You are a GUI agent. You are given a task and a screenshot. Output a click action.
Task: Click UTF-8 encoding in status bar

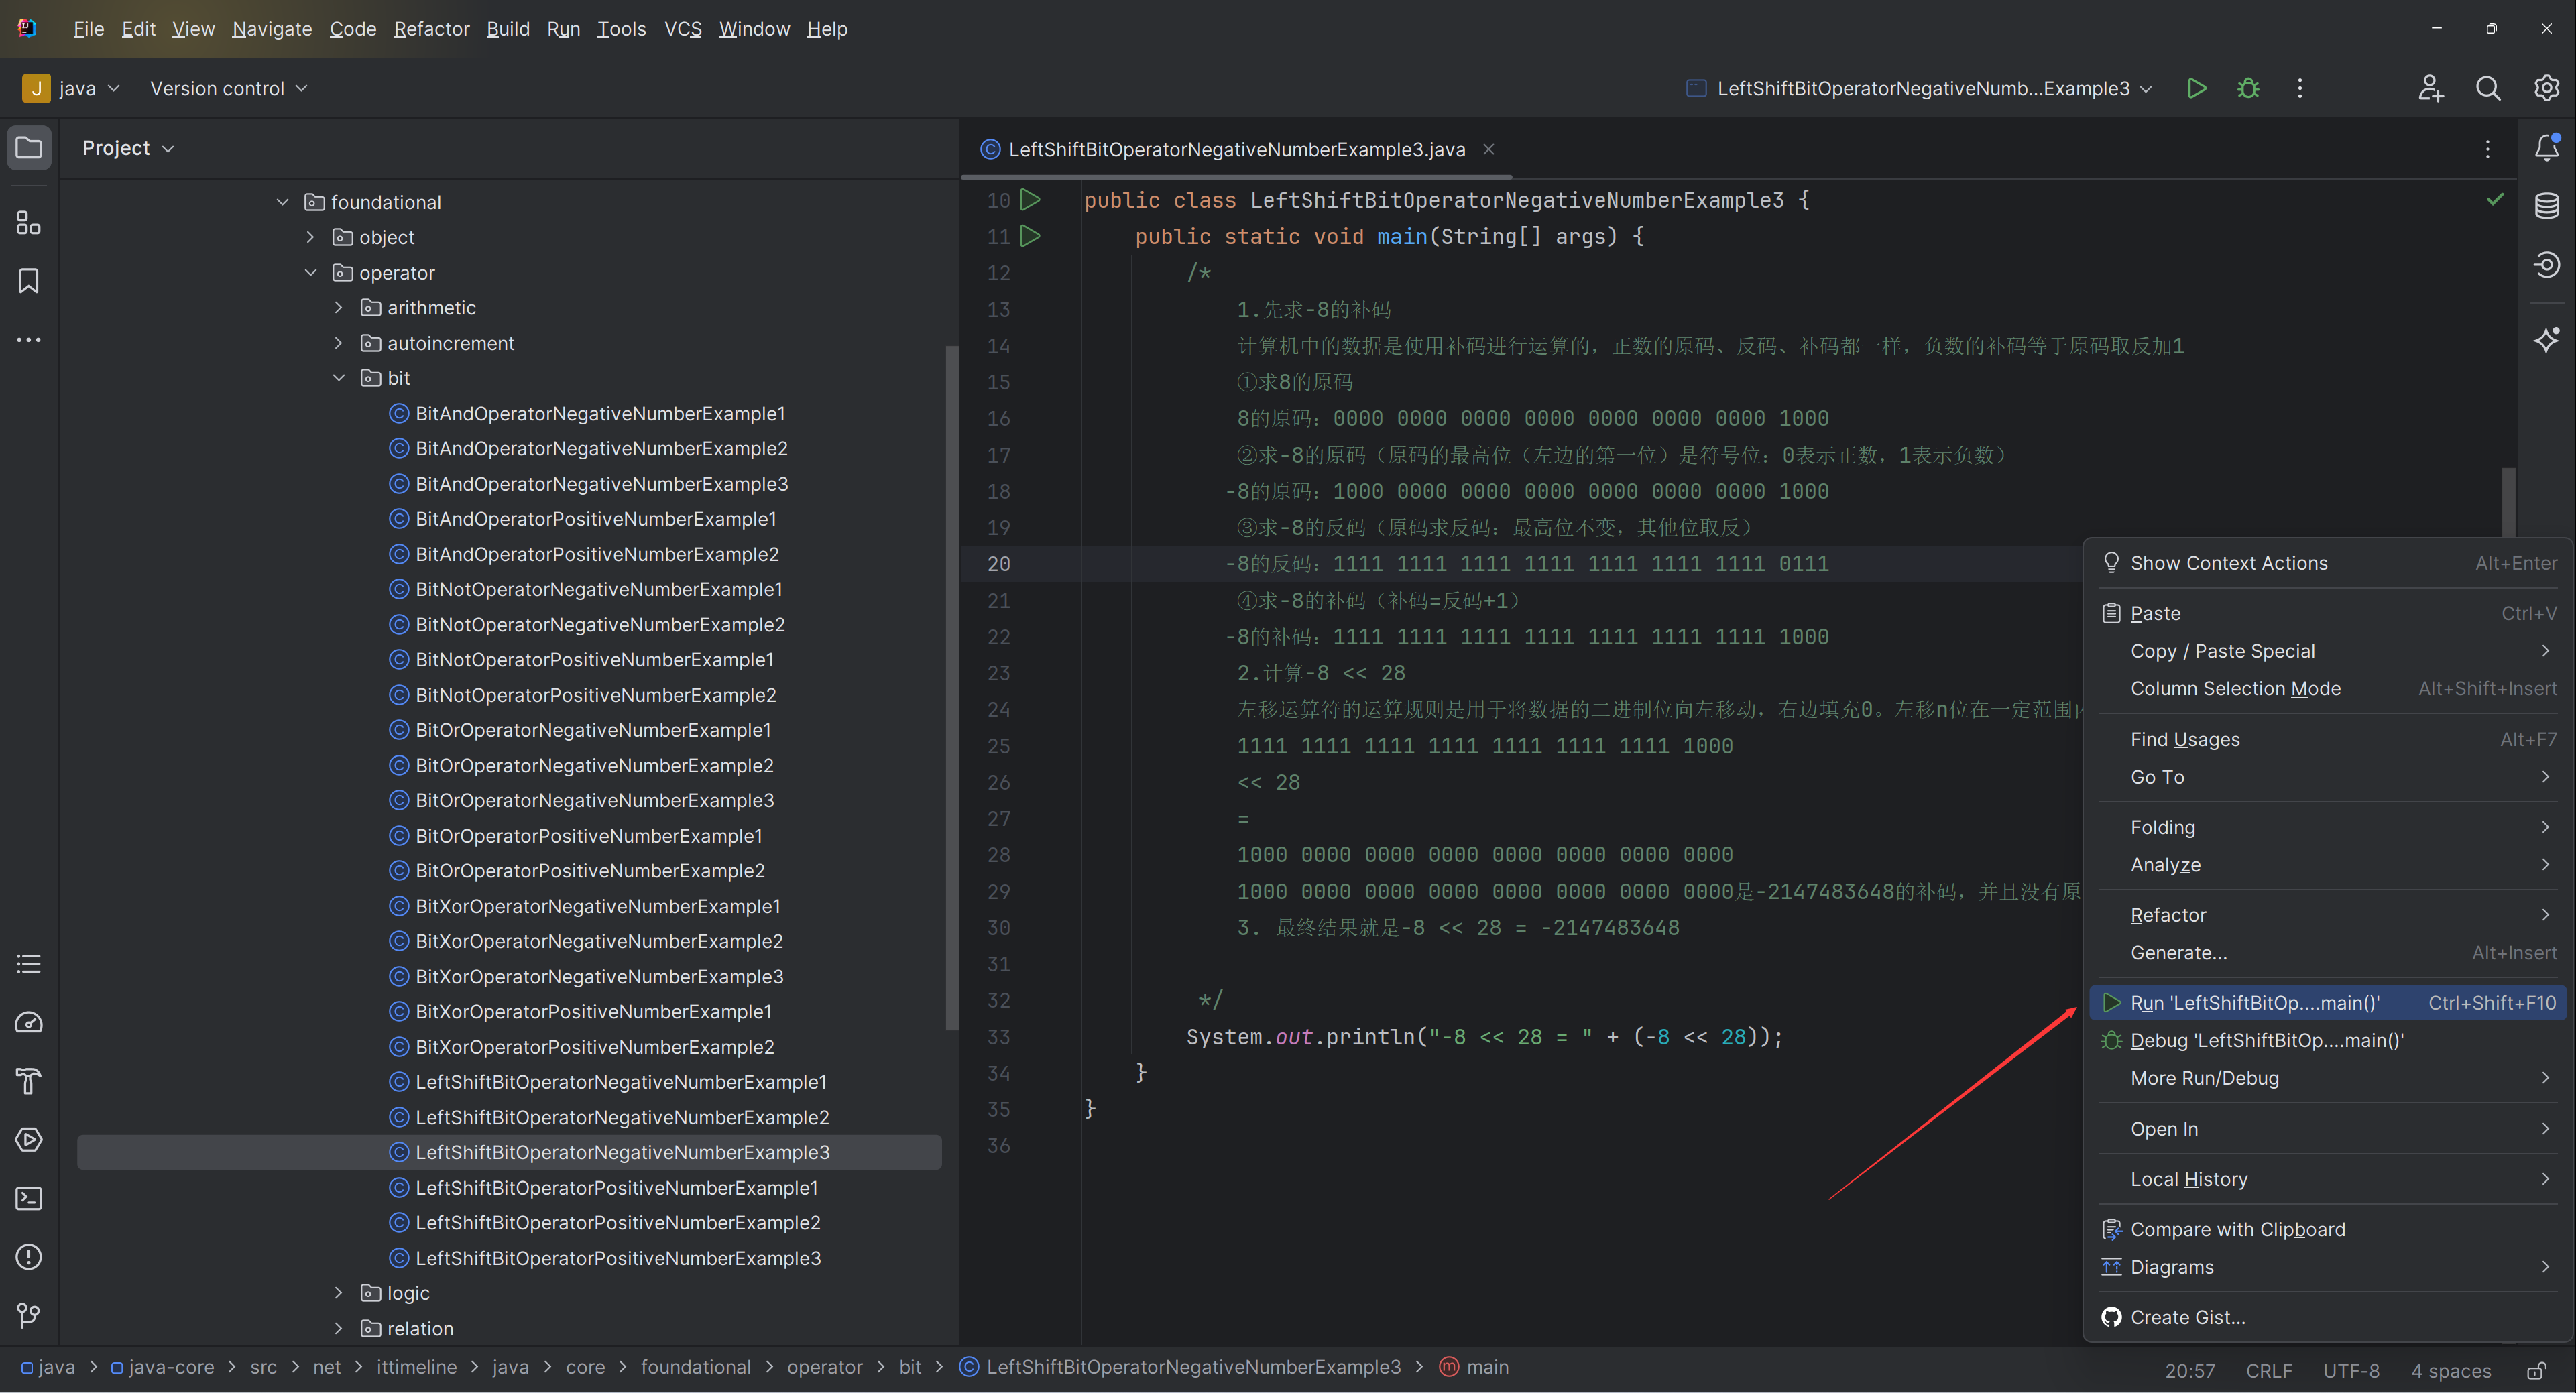[x=2351, y=1370]
